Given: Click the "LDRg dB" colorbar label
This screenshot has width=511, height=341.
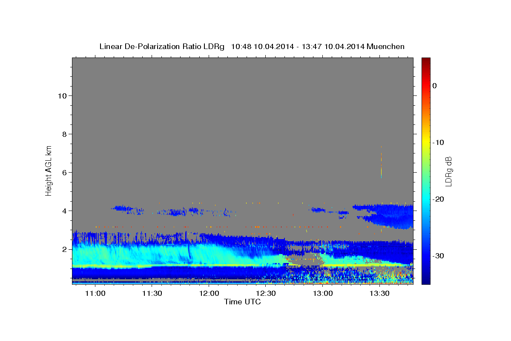Looking at the screenshot, I should [448, 171].
